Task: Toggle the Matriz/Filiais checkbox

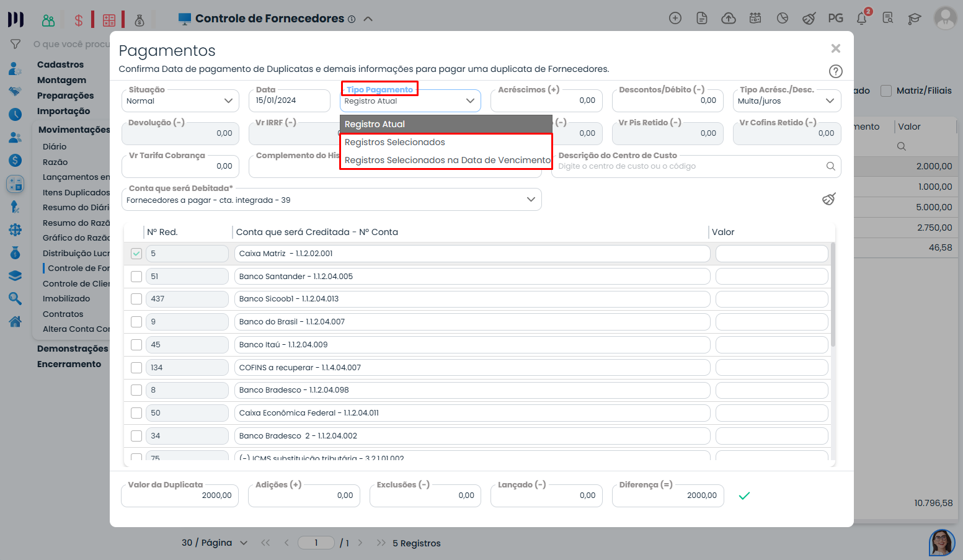Action: 886,91
